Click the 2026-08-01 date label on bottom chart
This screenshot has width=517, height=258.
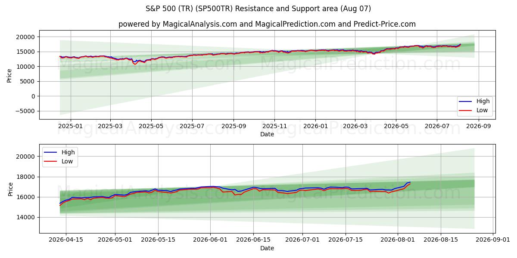pyautogui.click(x=397, y=240)
